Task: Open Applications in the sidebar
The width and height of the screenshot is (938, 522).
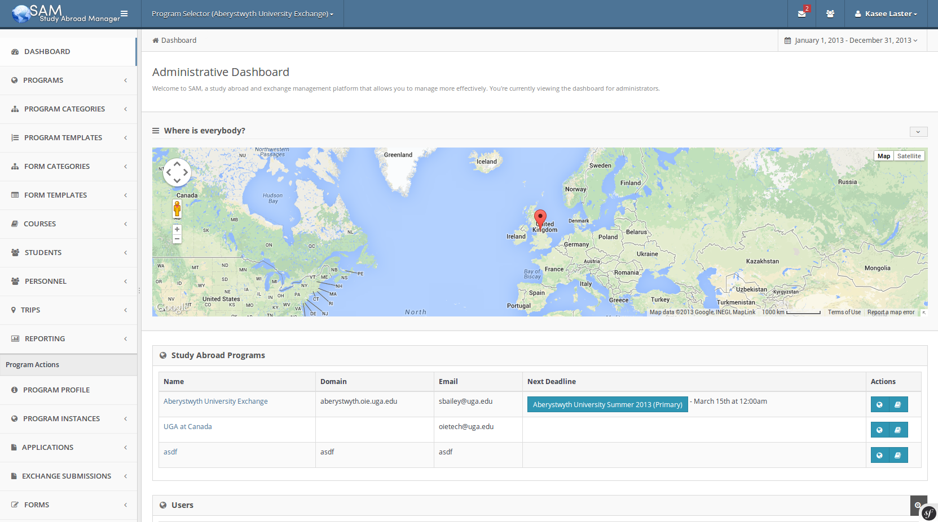Action: point(68,448)
